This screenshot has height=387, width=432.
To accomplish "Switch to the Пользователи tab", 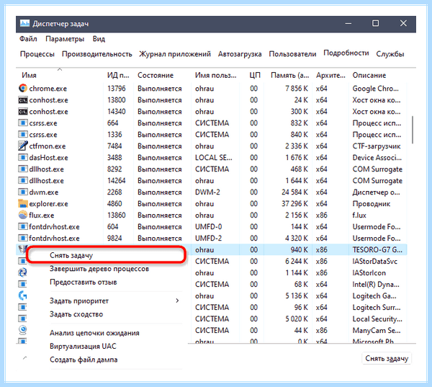I will coord(292,54).
